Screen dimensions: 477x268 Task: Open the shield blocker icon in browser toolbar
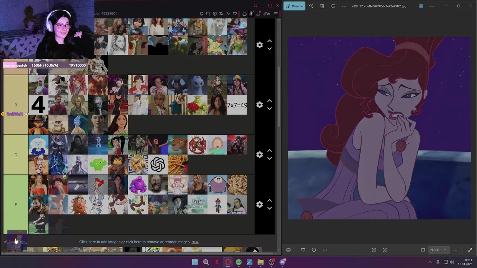coord(215,14)
